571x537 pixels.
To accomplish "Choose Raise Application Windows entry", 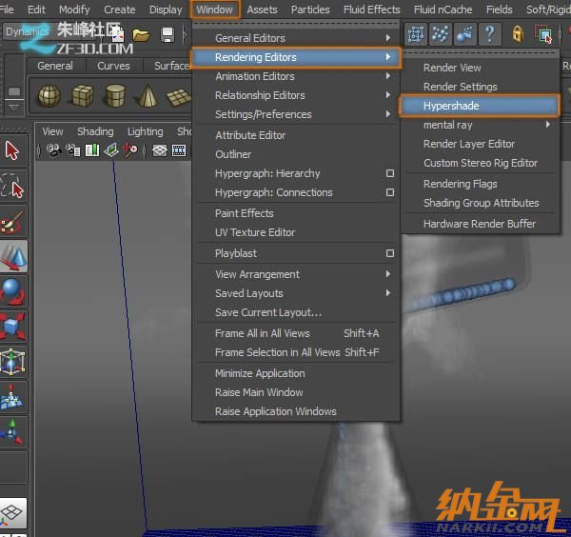I will (296, 411).
